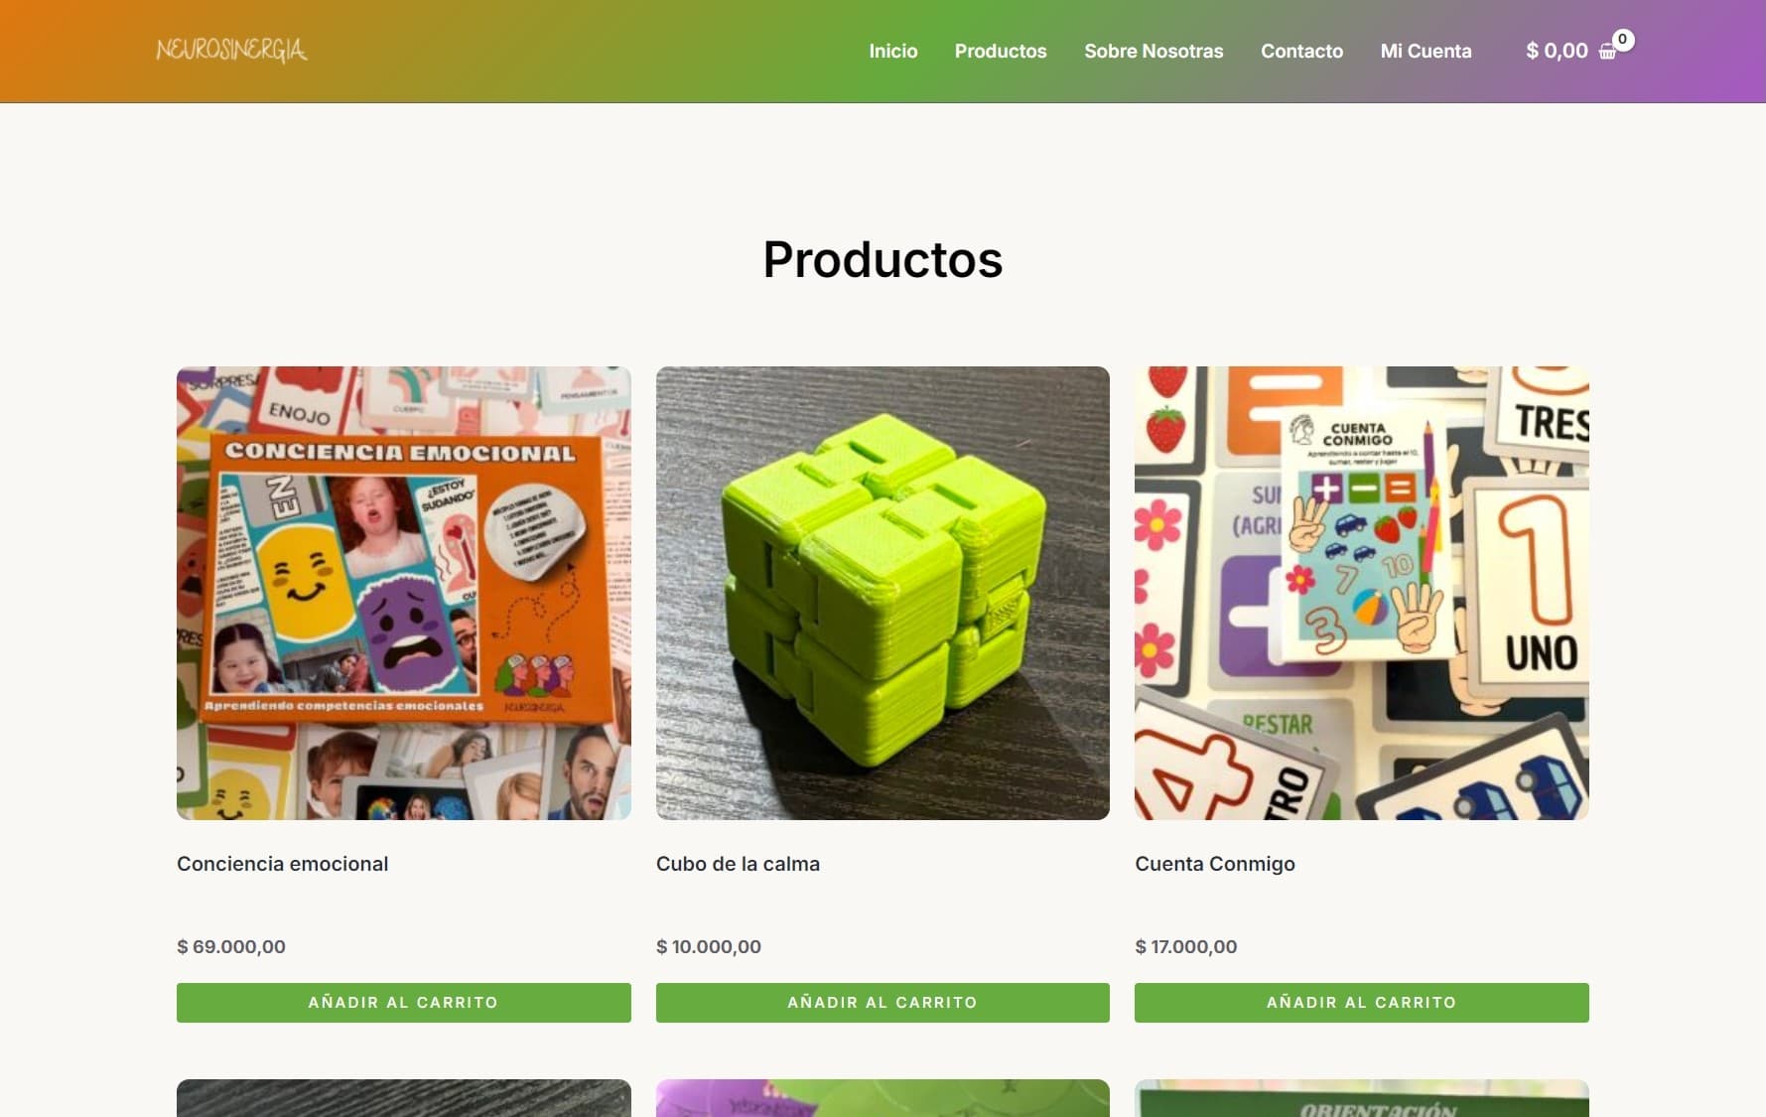Click the Cubo de la calma title
The image size is (1766, 1117).
738,864
